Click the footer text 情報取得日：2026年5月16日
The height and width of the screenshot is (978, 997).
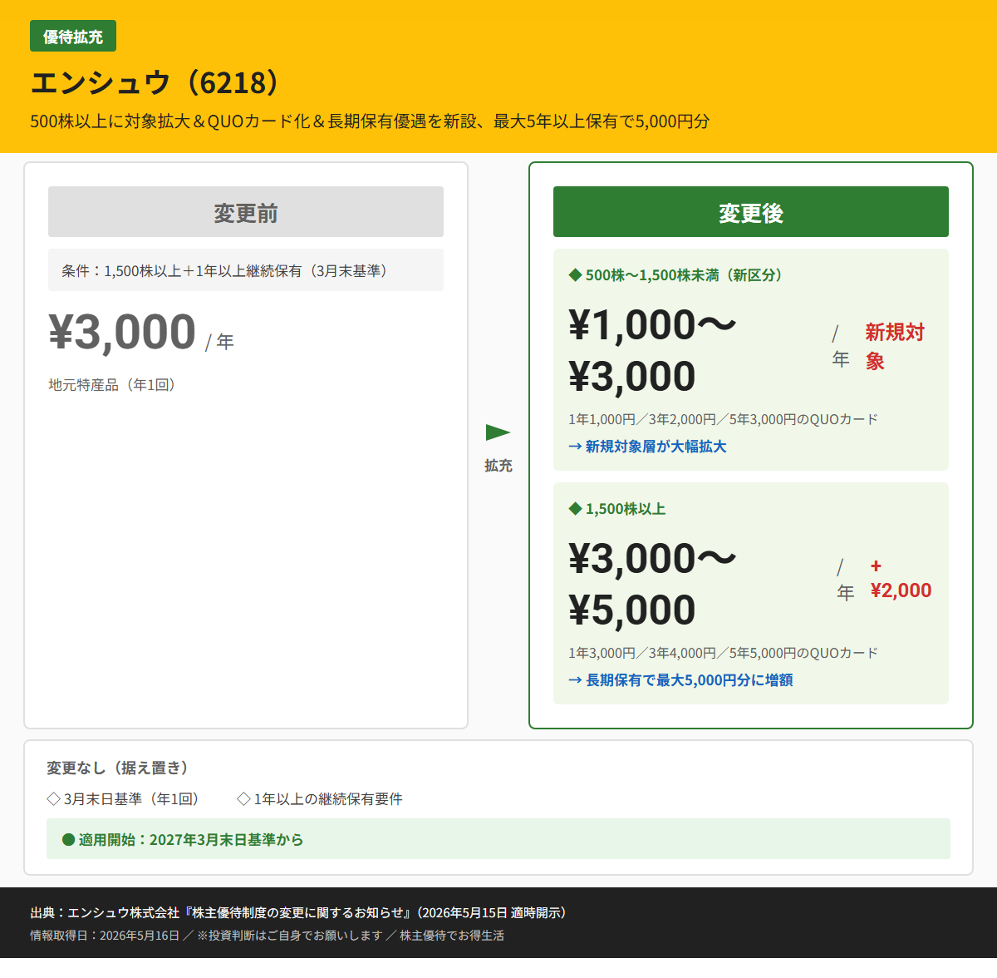105,936
